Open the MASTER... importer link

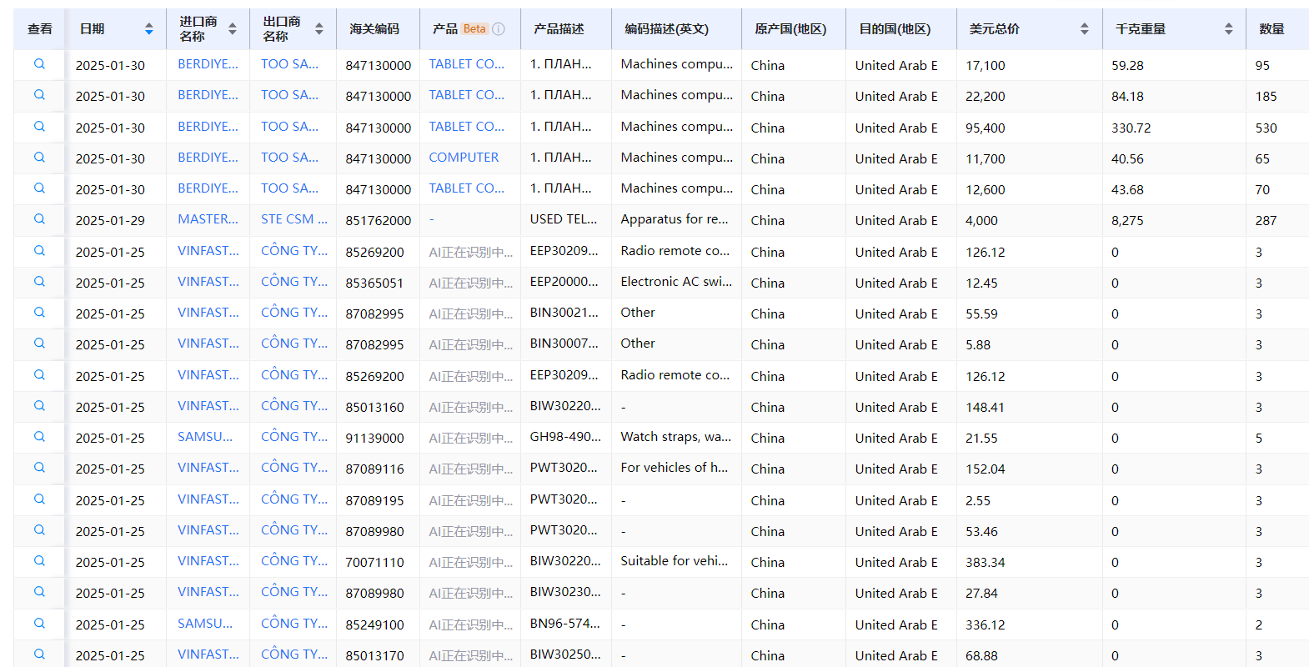coord(208,219)
